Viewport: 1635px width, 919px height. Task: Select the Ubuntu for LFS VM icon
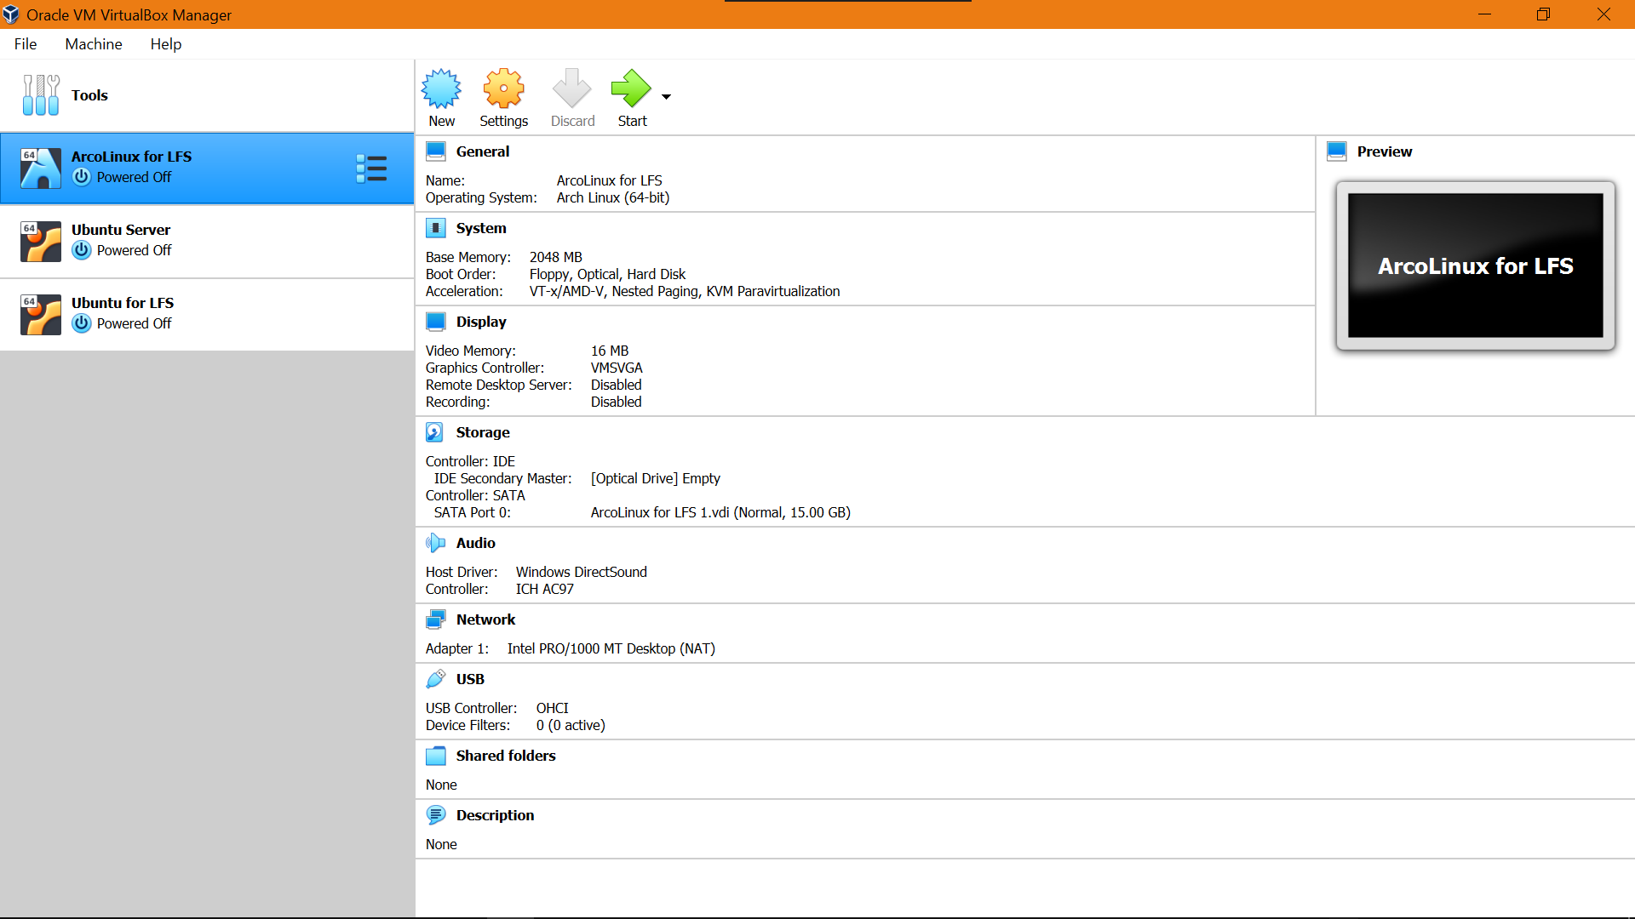pyautogui.click(x=41, y=314)
